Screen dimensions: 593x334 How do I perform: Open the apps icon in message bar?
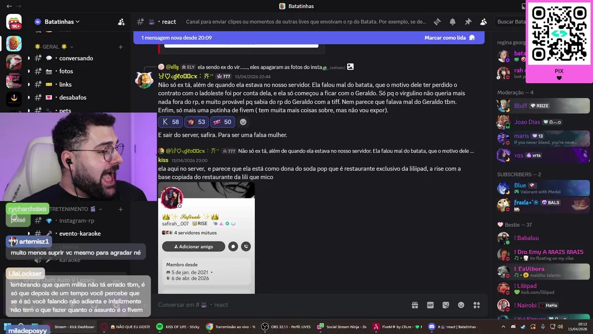pos(477,305)
